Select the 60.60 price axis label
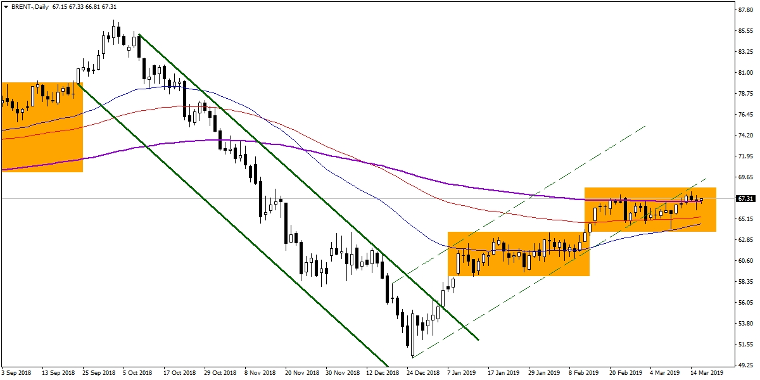 click(745, 261)
